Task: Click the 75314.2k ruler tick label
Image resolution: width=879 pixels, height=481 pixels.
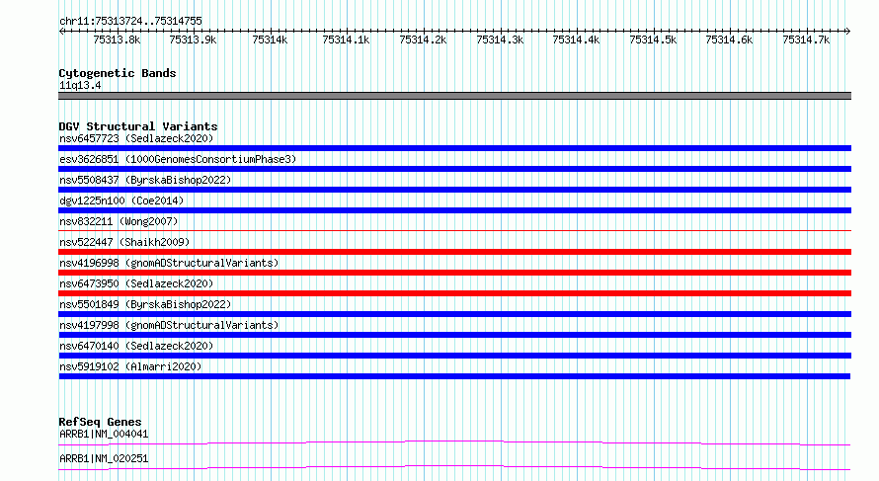Action: (423, 40)
